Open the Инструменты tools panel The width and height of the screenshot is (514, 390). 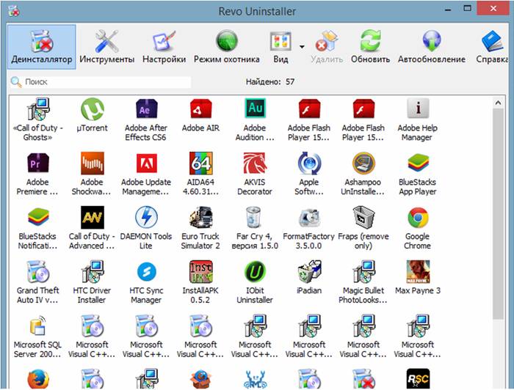tap(107, 46)
